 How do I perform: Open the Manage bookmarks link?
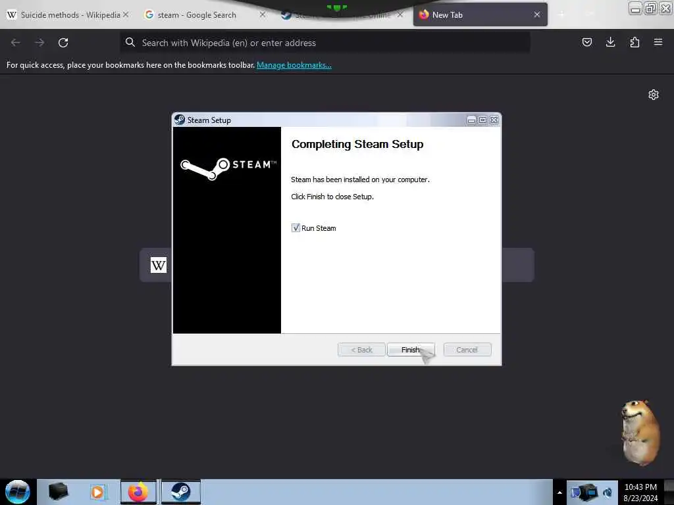pos(294,65)
